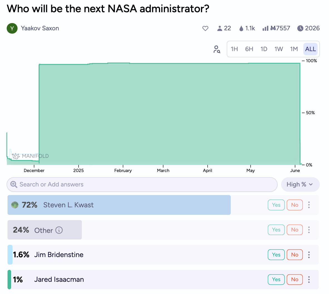Viewport: 329px width, 294px height.
Task: Bet Yes on Jim Bridenstine
Action: tap(276, 255)
